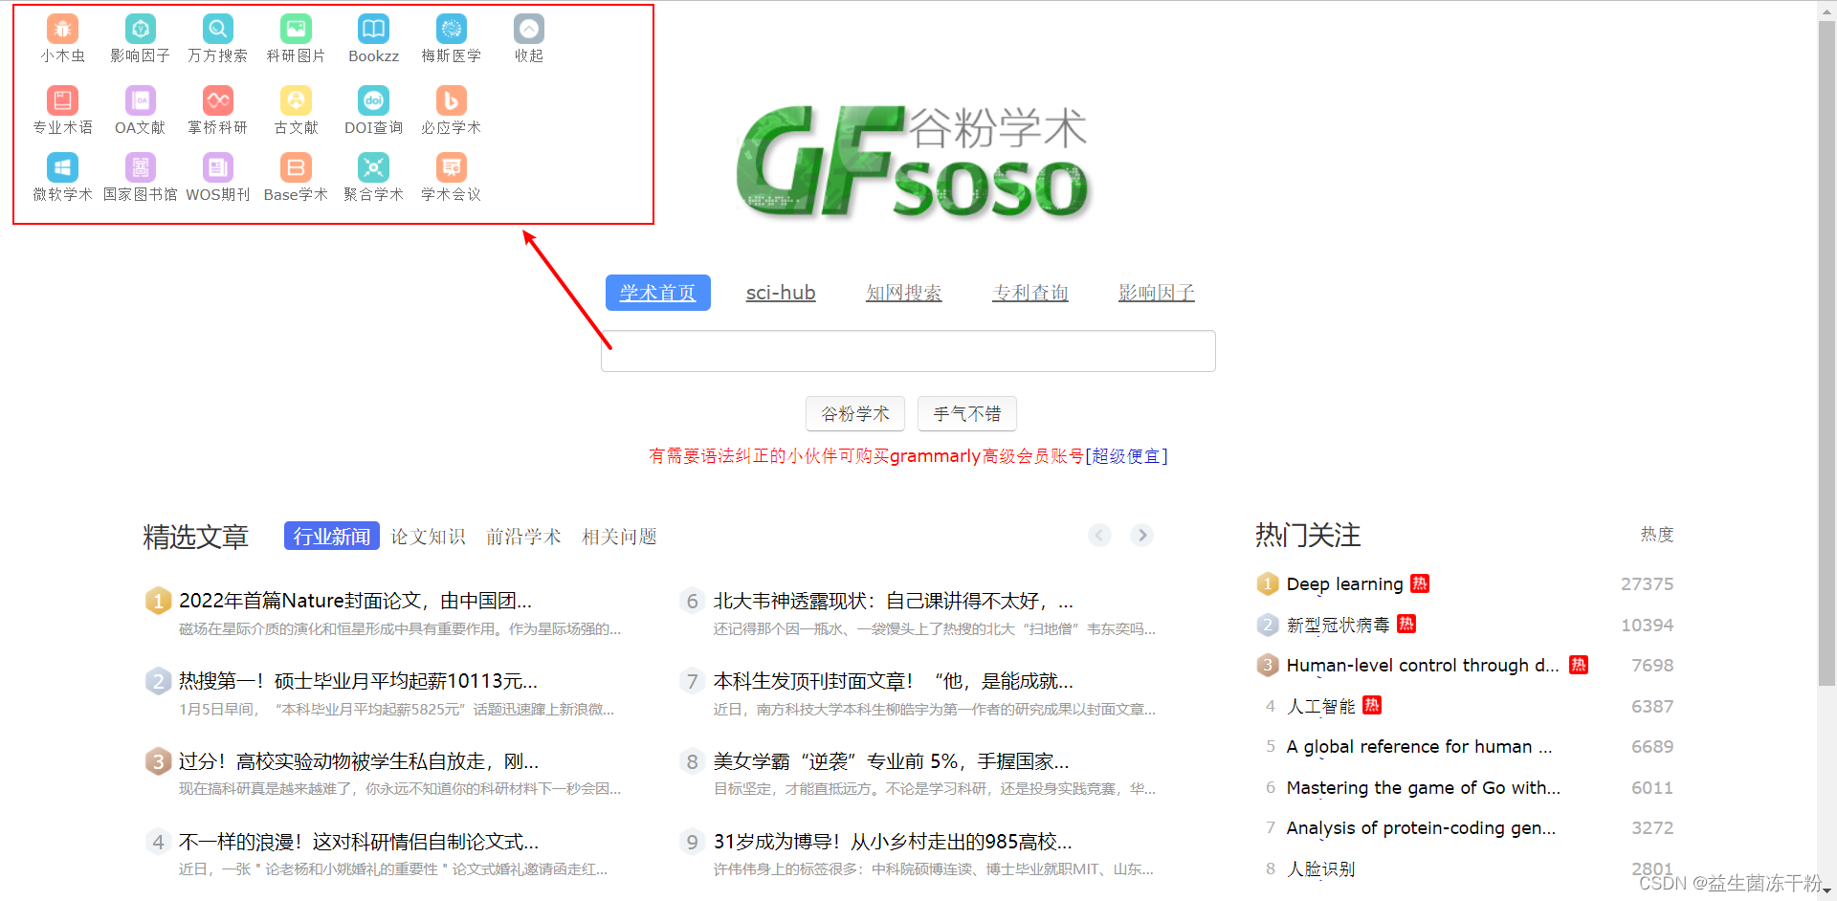Viewport: 1837px width, 901px height.
Task: Click the 科研图片 icon
Action: (295, 29)
